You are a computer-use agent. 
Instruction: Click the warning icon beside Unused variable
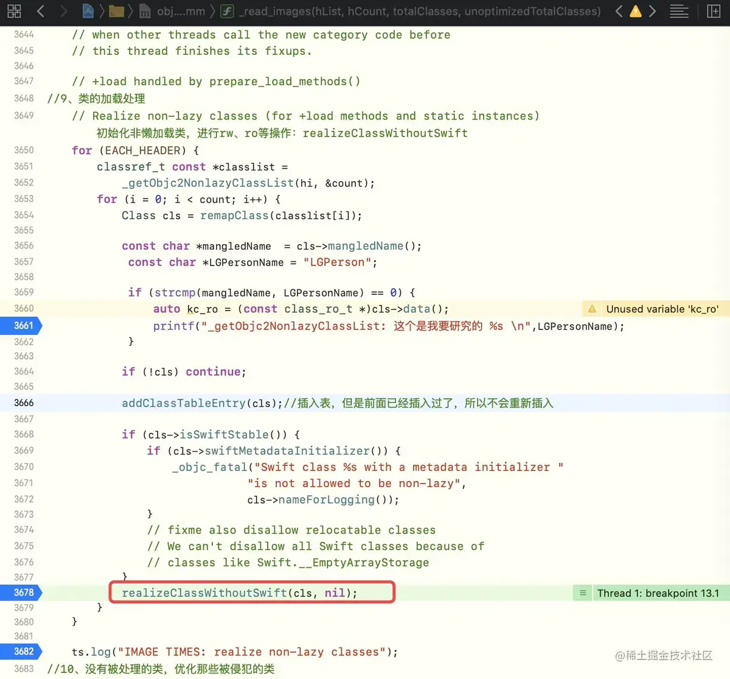pyautogui.click(x=592, y=309)
